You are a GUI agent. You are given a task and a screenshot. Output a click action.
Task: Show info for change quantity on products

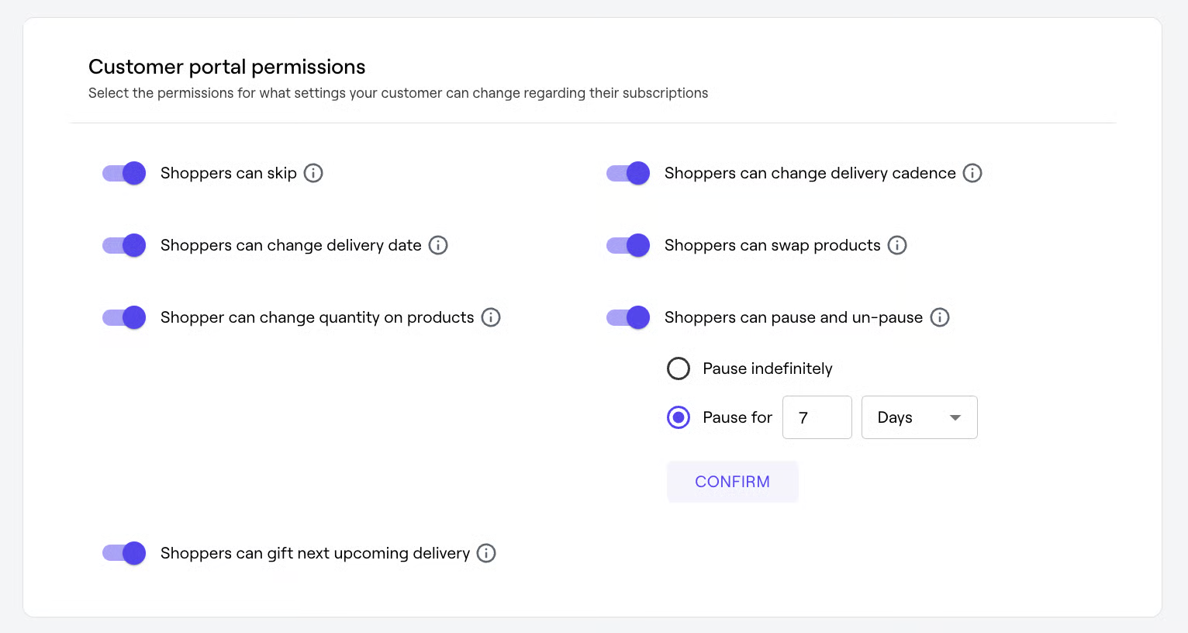491,317
